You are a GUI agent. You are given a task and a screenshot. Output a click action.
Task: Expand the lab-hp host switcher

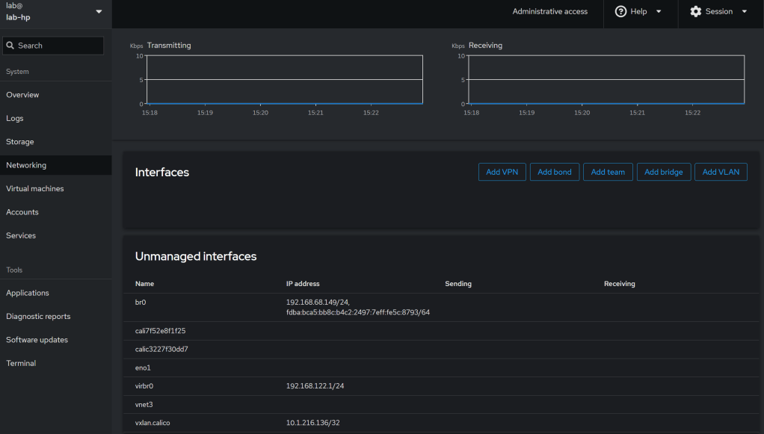tap(99, 12)
